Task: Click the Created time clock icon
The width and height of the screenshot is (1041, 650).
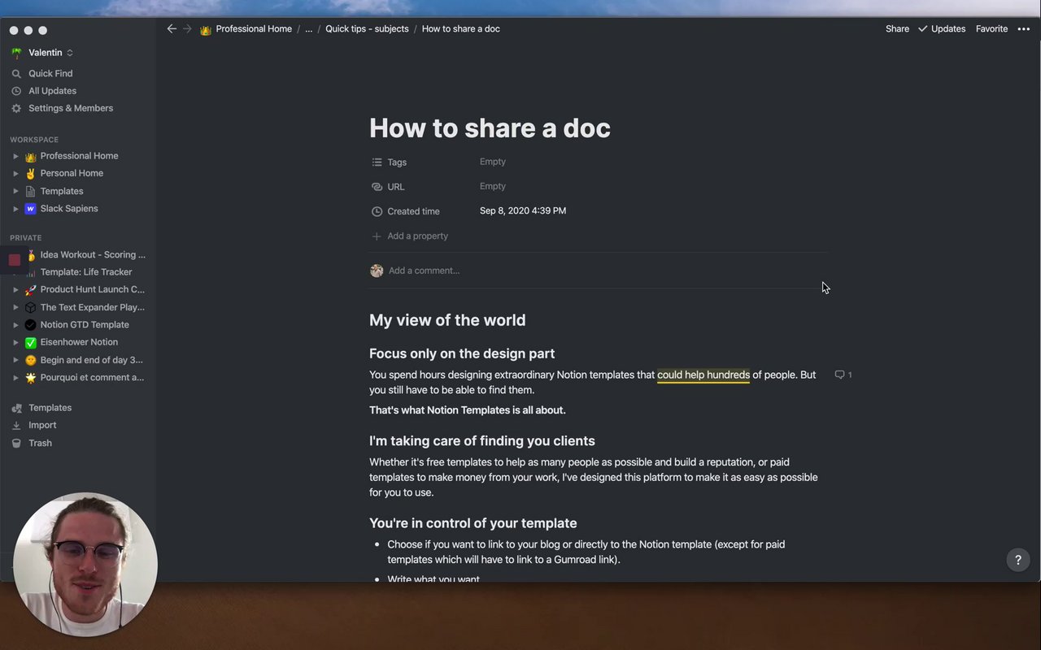Action: [x=377, y=211]
